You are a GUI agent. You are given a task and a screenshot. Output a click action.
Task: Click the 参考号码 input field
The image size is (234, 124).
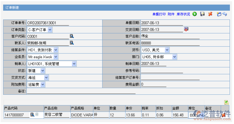162,70
